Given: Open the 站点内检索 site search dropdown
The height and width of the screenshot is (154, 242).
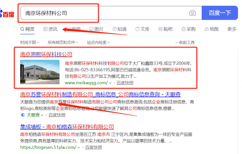Looking at the screenshot, I should (98, 42).
